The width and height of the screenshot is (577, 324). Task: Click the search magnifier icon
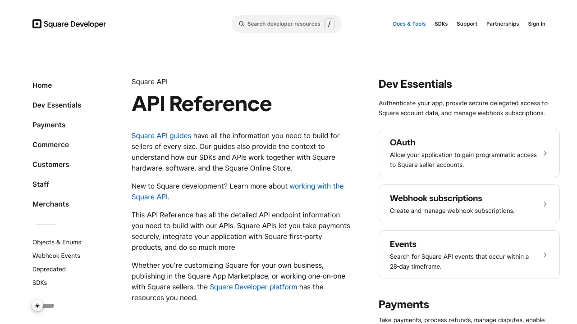[242, 24]
